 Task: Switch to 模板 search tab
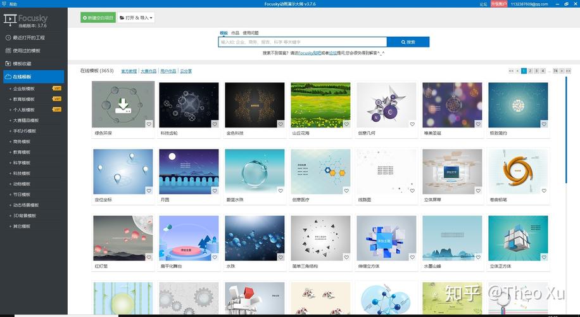pos(224,33)
